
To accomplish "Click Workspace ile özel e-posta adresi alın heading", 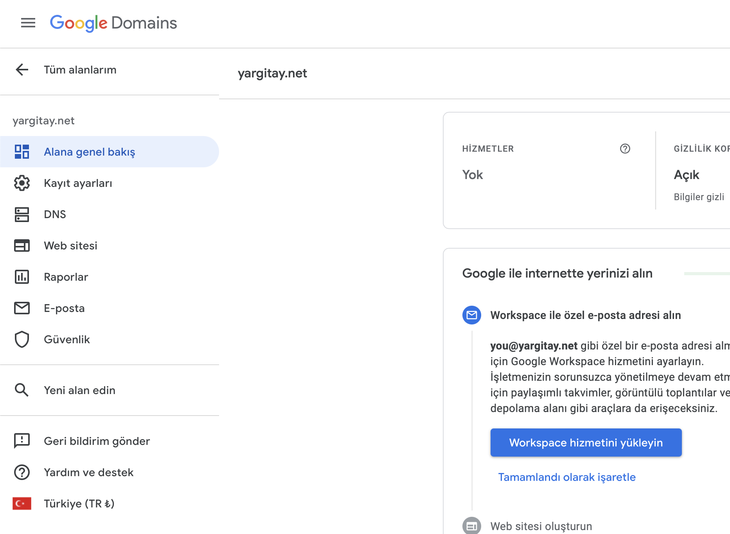I will [586, 315].
